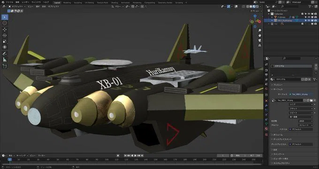Click the Blender logo menu icon
Screen dimensions: 319x169
[x=3, y=2]
